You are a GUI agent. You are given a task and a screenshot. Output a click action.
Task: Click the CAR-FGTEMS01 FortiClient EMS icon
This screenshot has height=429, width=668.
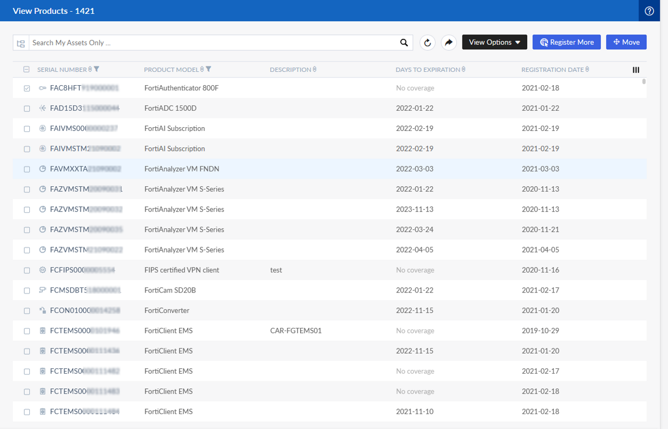tap(43, 331)
